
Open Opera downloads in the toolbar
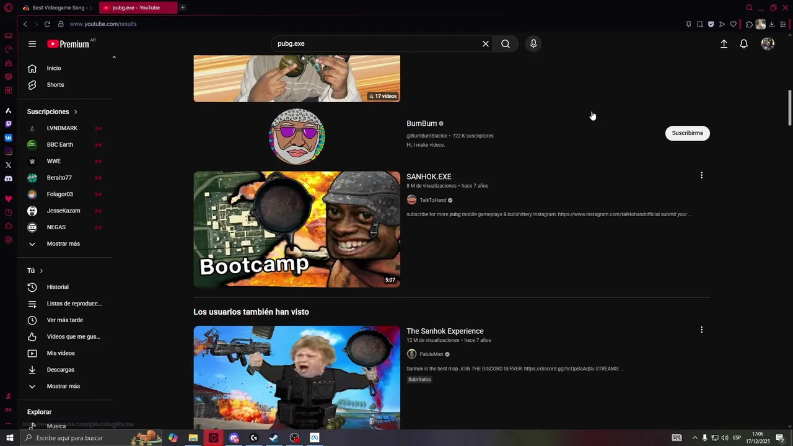click(x=771, y=24)
